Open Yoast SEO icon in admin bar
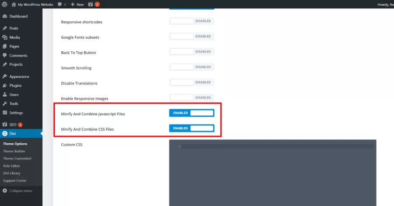This screenshot has width=394, height=206. [x=91, y=4]
